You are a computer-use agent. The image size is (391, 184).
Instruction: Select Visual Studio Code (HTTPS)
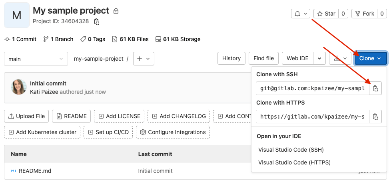click(x=294, y=162)
